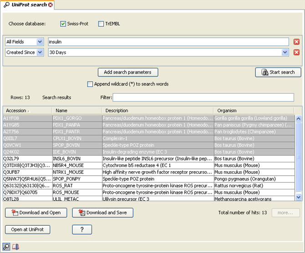Select row A1YF08 accession cell
This screenshot has width=305, height=253.
(x=27, y=118)
